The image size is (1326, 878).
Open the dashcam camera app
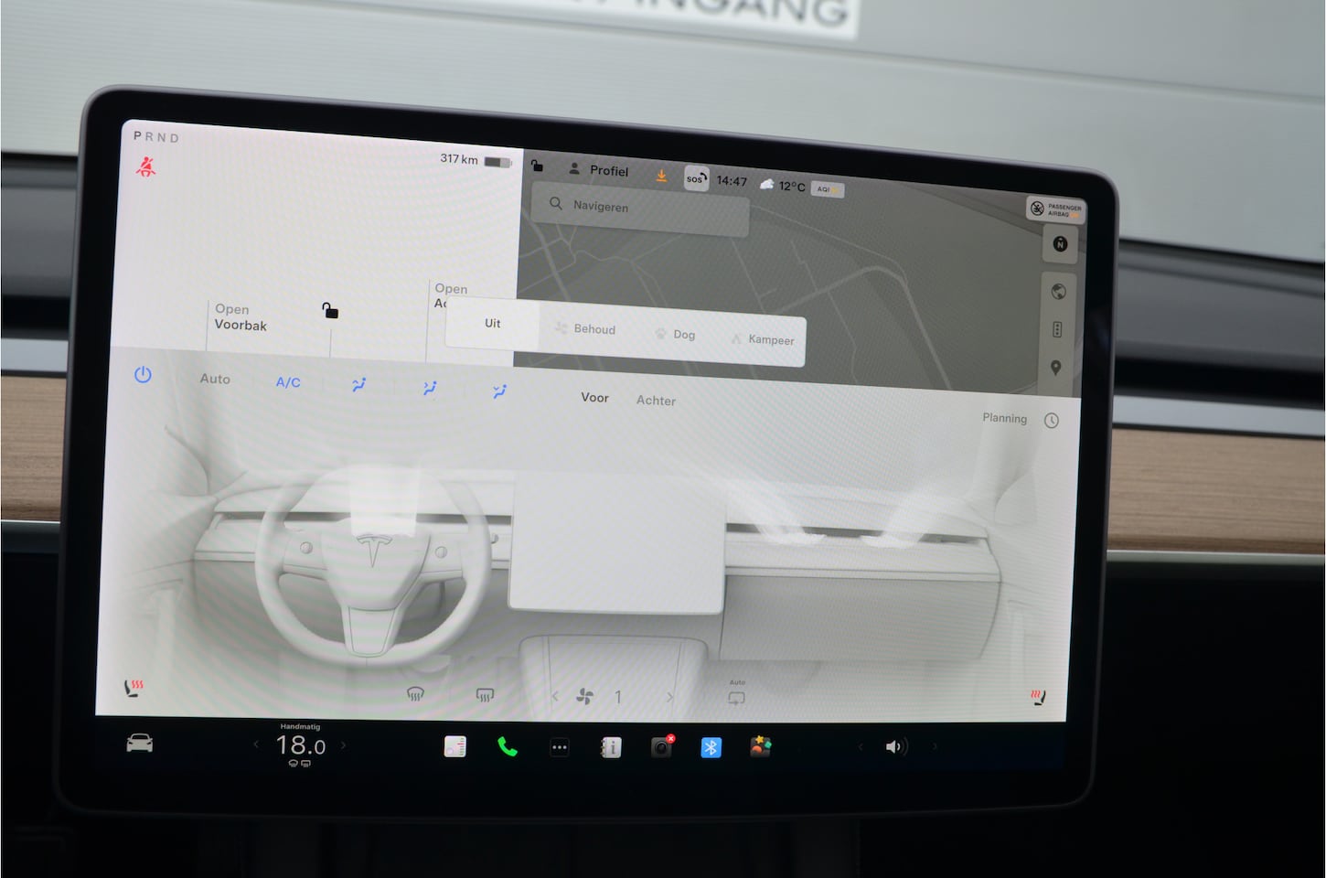(661, 747)
